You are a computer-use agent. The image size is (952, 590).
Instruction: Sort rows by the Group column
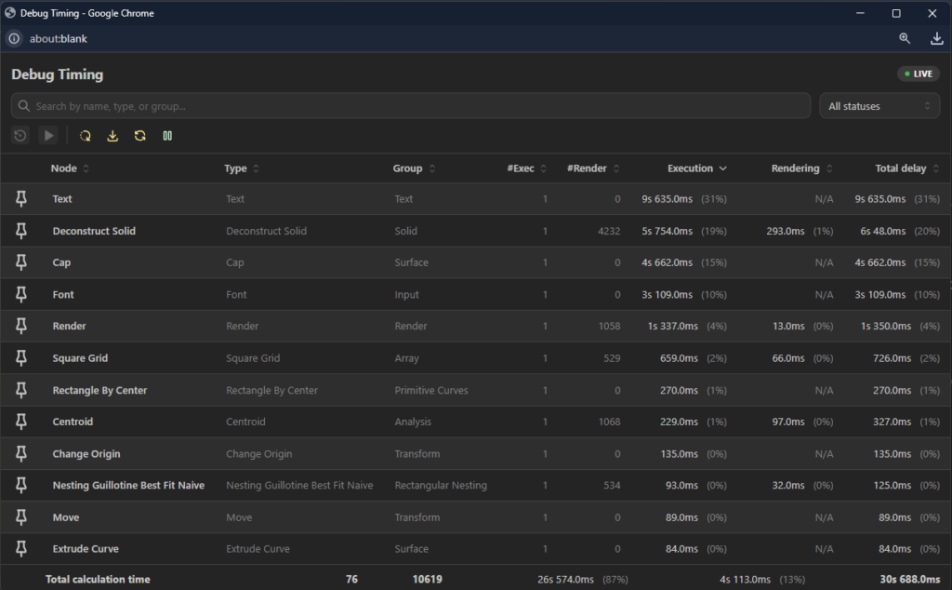tap(414, 168)
